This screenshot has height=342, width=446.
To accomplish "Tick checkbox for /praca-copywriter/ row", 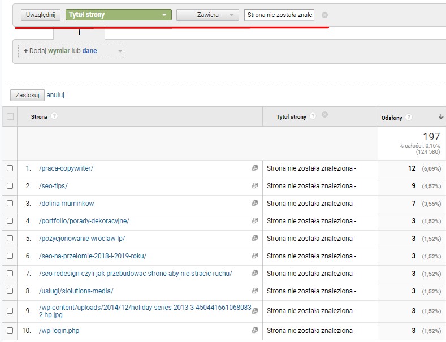I will [10, 168].
